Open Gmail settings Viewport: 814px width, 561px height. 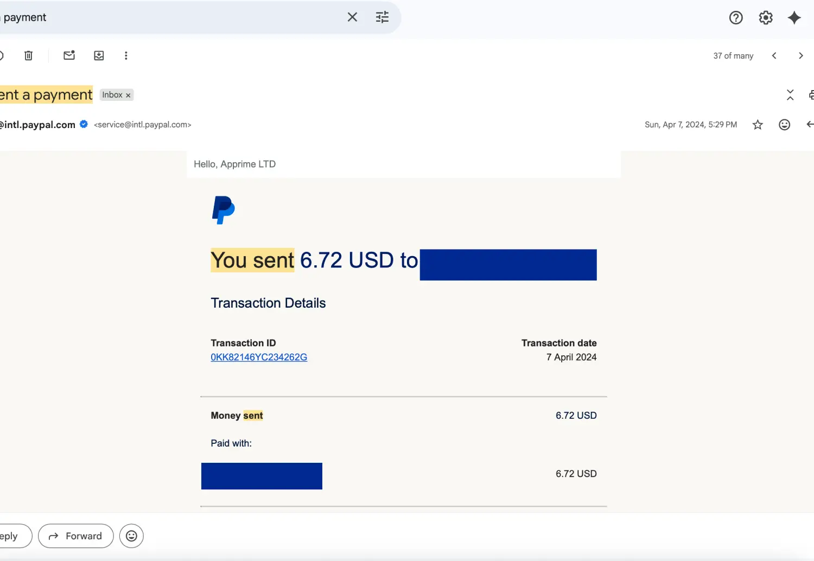coord(766,17)
